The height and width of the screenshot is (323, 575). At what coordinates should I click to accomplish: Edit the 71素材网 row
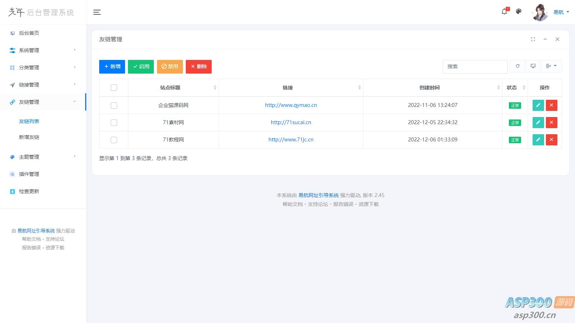point(538,122)
